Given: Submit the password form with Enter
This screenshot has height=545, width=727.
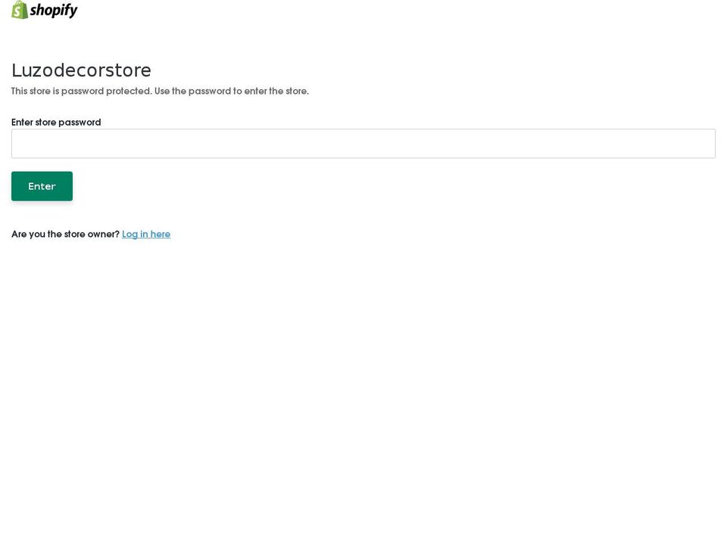Looking at the screenshot, I should (x=42, y=186).
